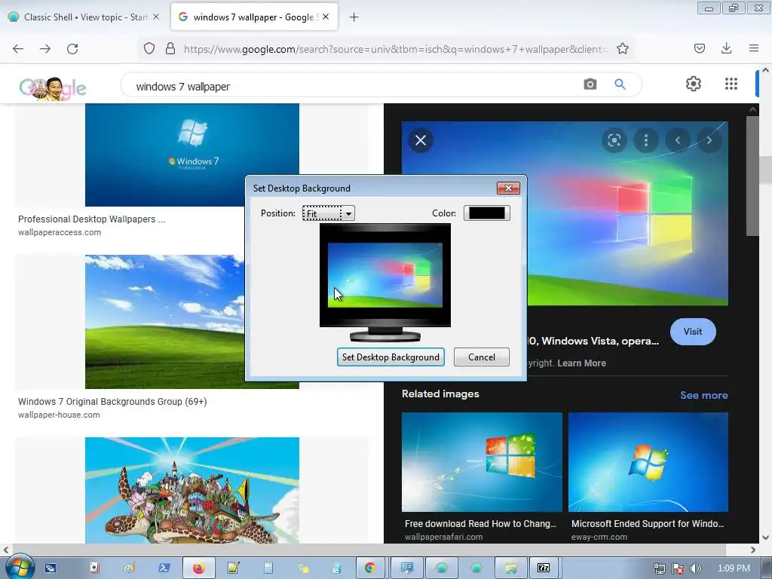Viewport: 772px width, 579px height.
Task: Click the Google search query field
Action: (x=354, y=87)
